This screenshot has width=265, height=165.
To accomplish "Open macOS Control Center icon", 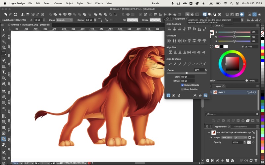I will (237, 3).
